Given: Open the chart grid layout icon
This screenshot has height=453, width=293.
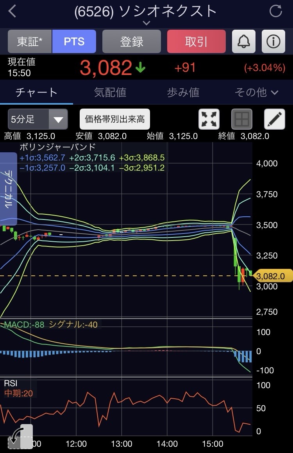Looking at the screenshot, I should coord(242,119).
